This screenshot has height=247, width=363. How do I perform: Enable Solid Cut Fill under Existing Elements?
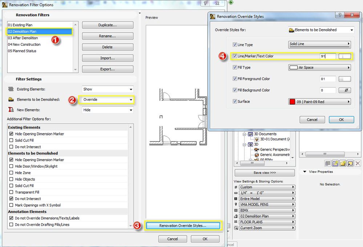pyautogui.click(x=11, y=140)
